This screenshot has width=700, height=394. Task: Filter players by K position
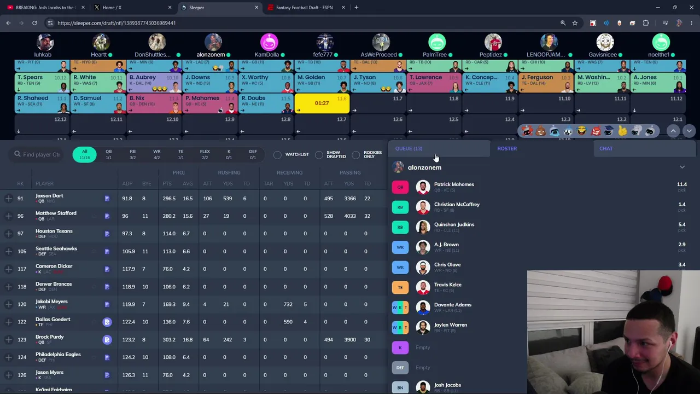click(229, 154)
